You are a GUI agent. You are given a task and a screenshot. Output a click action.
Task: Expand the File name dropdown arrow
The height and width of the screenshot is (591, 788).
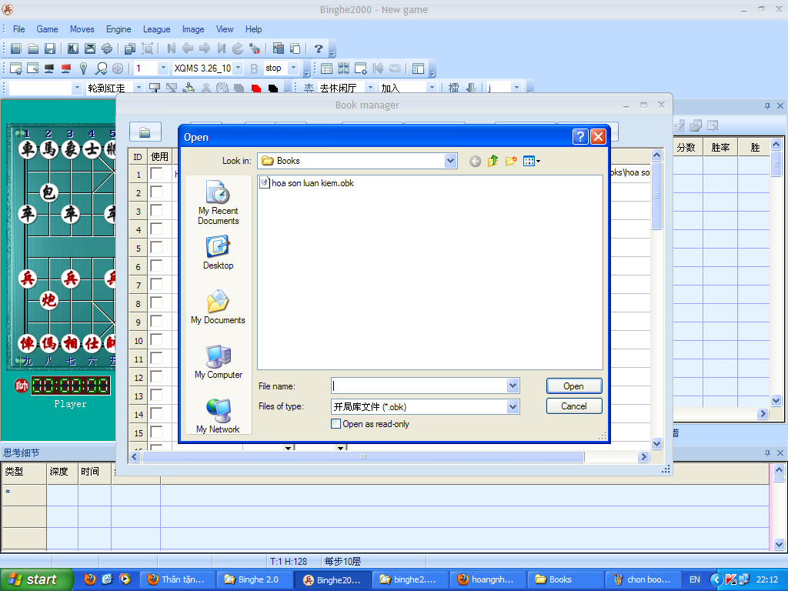[x=513, y=386]
